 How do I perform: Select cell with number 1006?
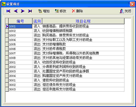pos(20,49)
